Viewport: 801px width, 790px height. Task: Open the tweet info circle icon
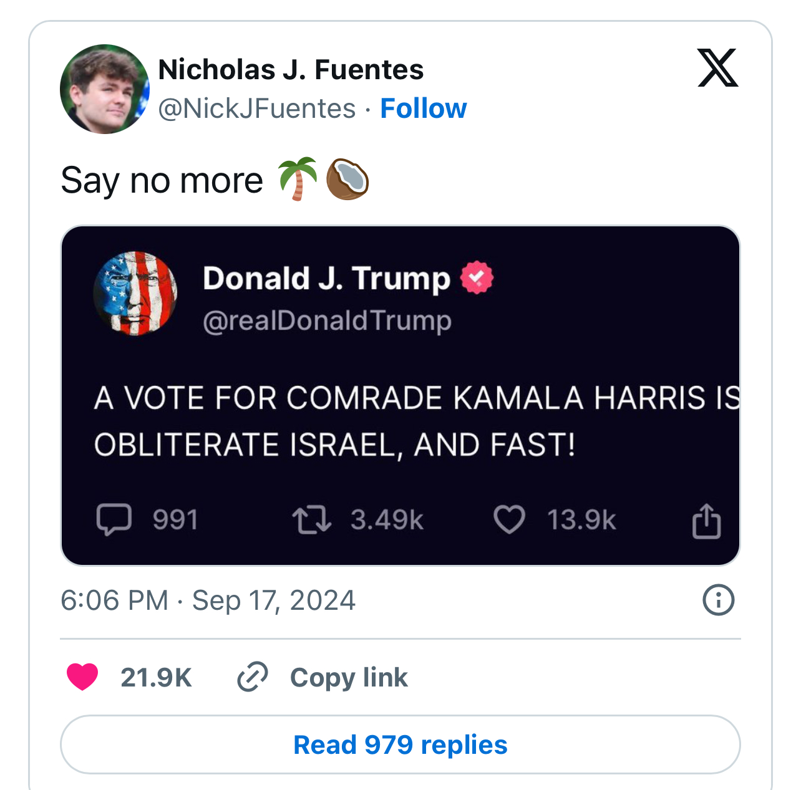pyautogui.click(x=719, y=600)
